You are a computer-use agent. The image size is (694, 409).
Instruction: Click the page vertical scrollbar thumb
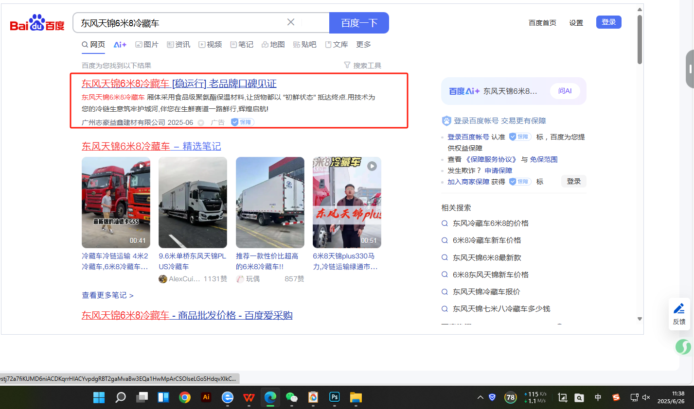tap(640, 39)
